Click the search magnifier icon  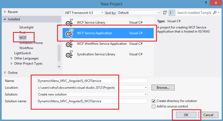[x=215, y=13]
